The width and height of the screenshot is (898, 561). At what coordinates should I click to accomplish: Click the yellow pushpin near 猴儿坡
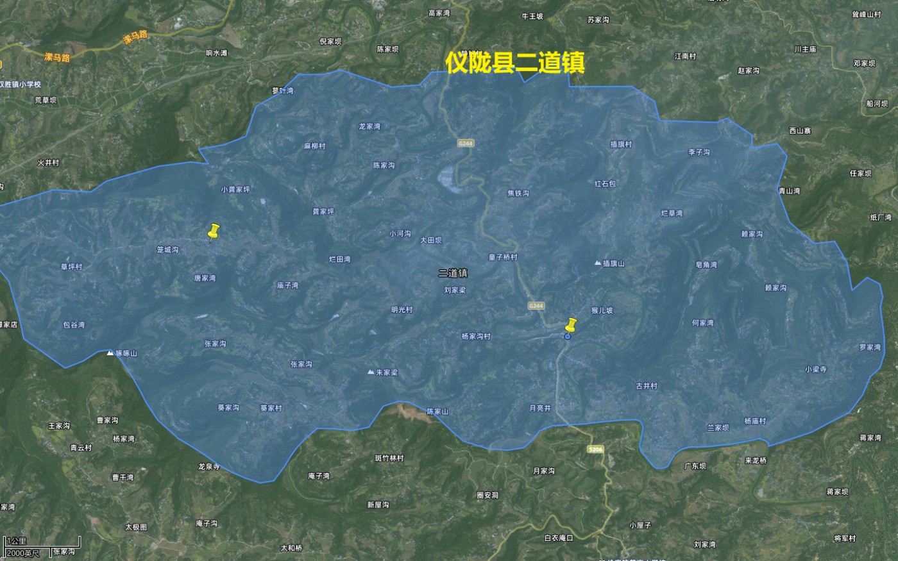coord(570,326)
